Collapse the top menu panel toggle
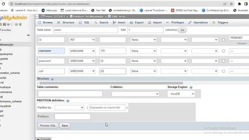The height and width of the screenshot is (140, 249). [37, 16]
